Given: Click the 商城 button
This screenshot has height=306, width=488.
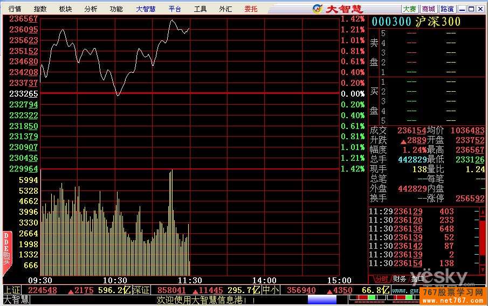Looking at the screenshot, I should click(x=429, y=9).
